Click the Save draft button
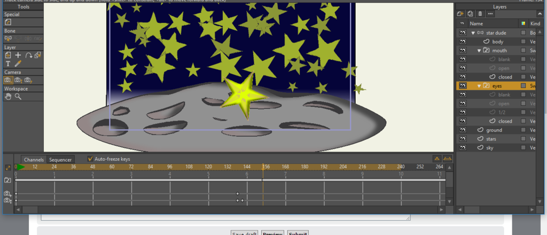This screenshot has height=235, width=547. (245, 233)
